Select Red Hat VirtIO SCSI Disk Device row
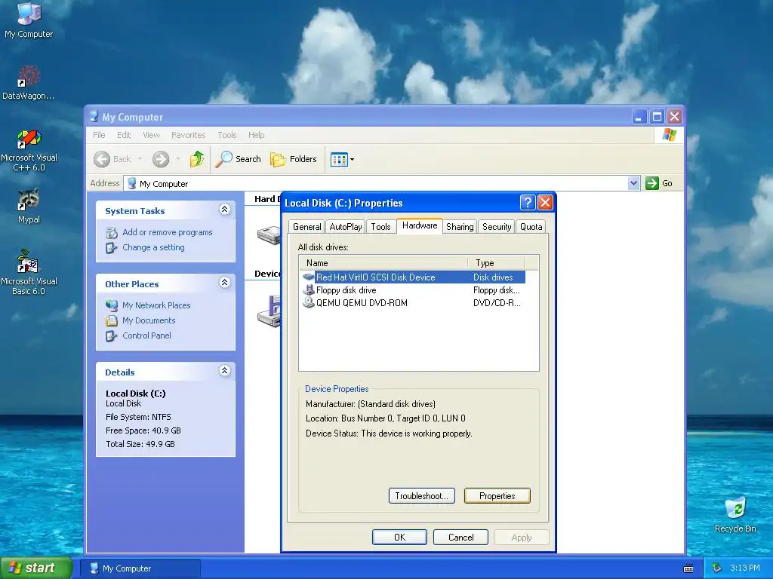This screenshot has height=579, width=773. 414,277
